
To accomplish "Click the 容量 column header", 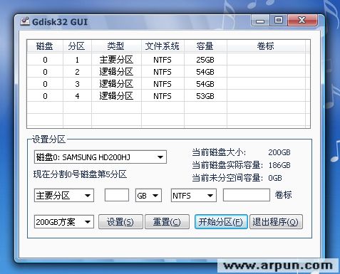I will click(x=205, y=46).
